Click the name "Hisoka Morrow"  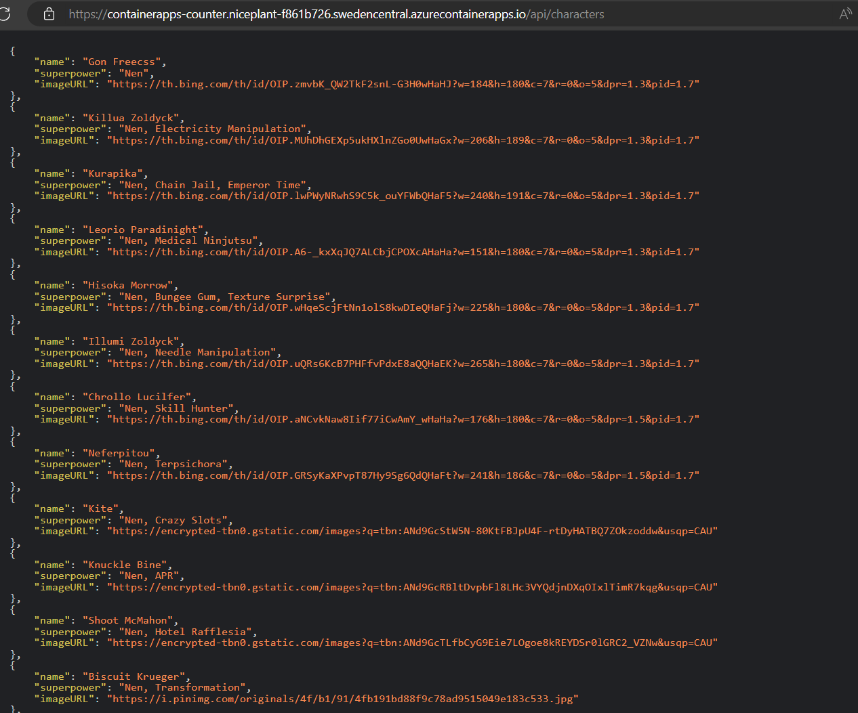[128, 285]
